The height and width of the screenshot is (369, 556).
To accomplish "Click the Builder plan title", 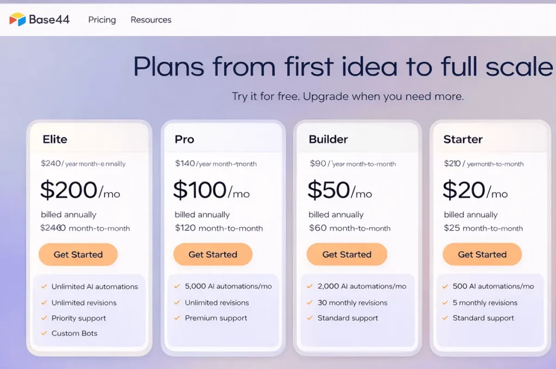I will coord(327,139).
